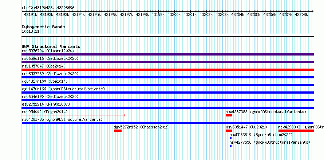Viewport: 324px width, 160px height.
Task: Click the ruler's right arrowhead
Action: click(x=313, y=12)
